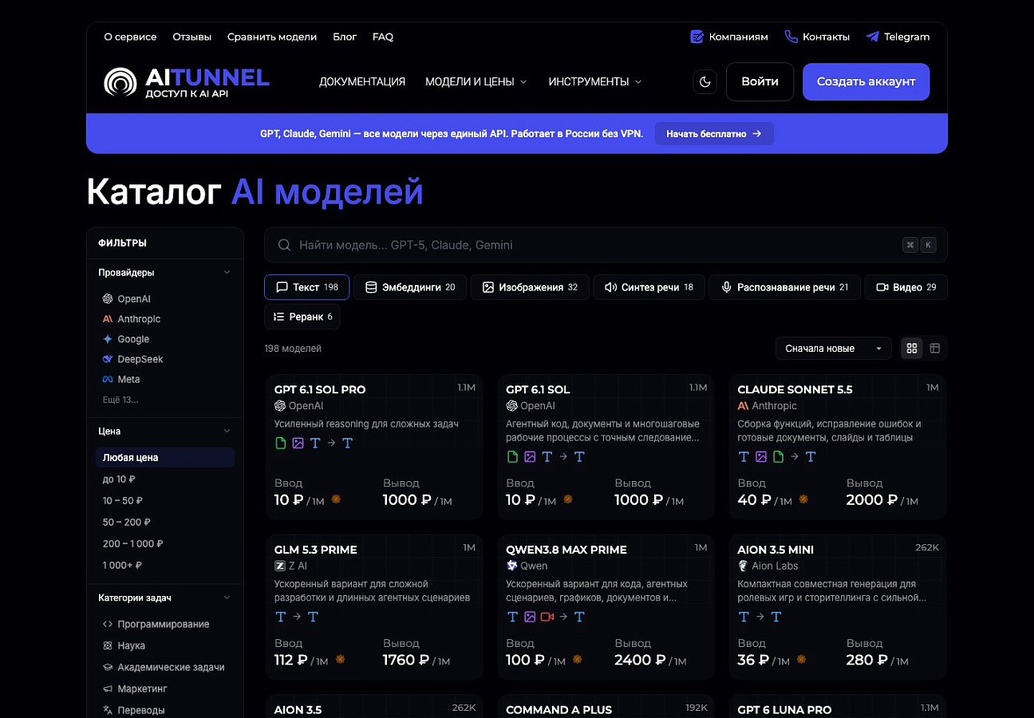Select the Любая цена price filter
This screenshot has width=1034, height=718.
[x=165, y=457]
